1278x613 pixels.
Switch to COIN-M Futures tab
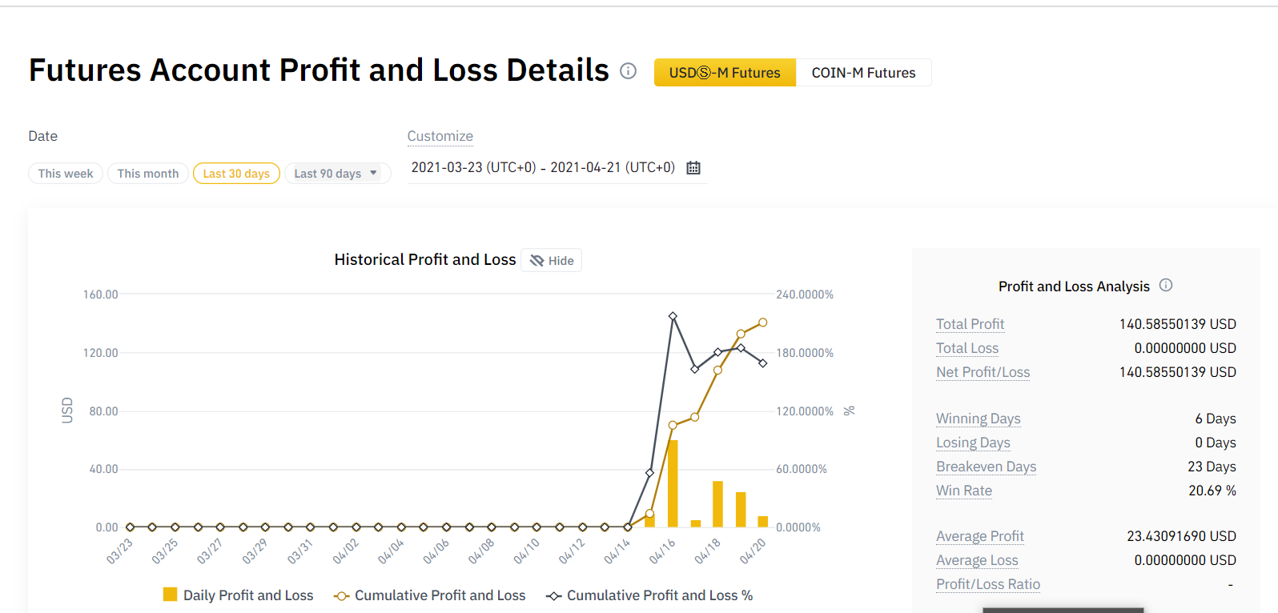point(863,73)
